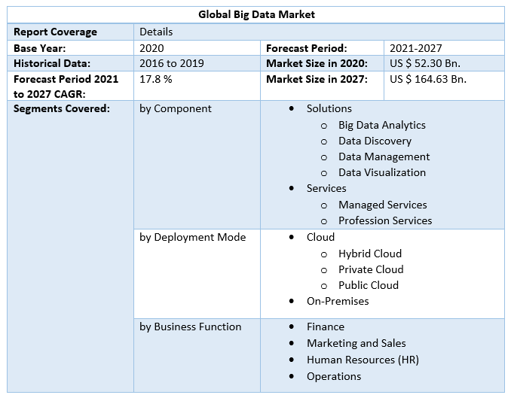Select the Hybrid Cloud sub-item
The width and height of the screenshot is (511, 401).
point(369,254)
